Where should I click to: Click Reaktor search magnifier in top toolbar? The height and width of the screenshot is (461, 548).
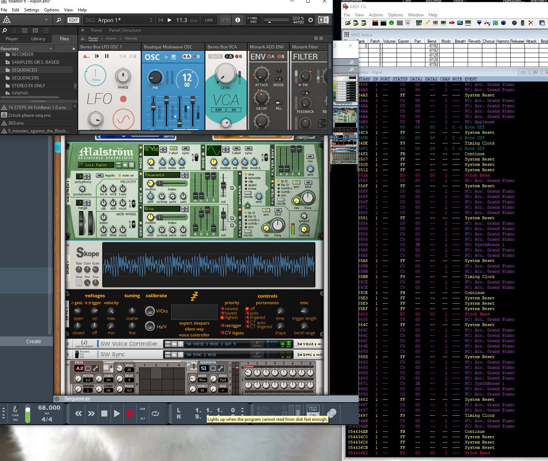[x=59, y=20]
